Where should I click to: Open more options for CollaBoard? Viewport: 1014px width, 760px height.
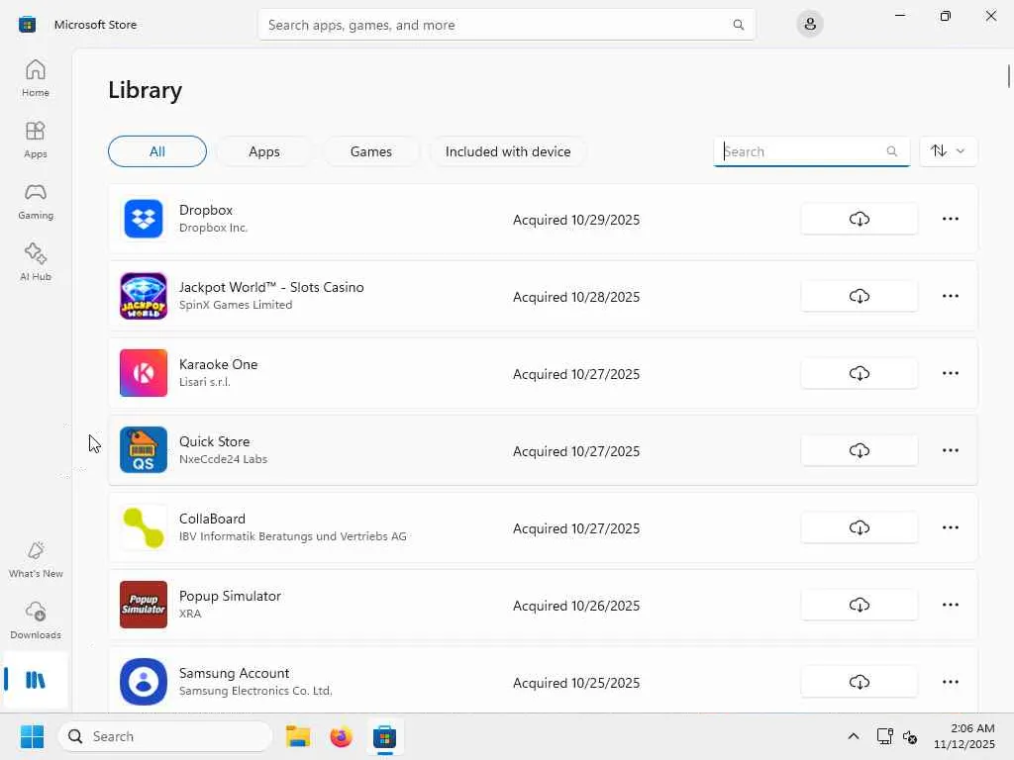coord(950,528)
